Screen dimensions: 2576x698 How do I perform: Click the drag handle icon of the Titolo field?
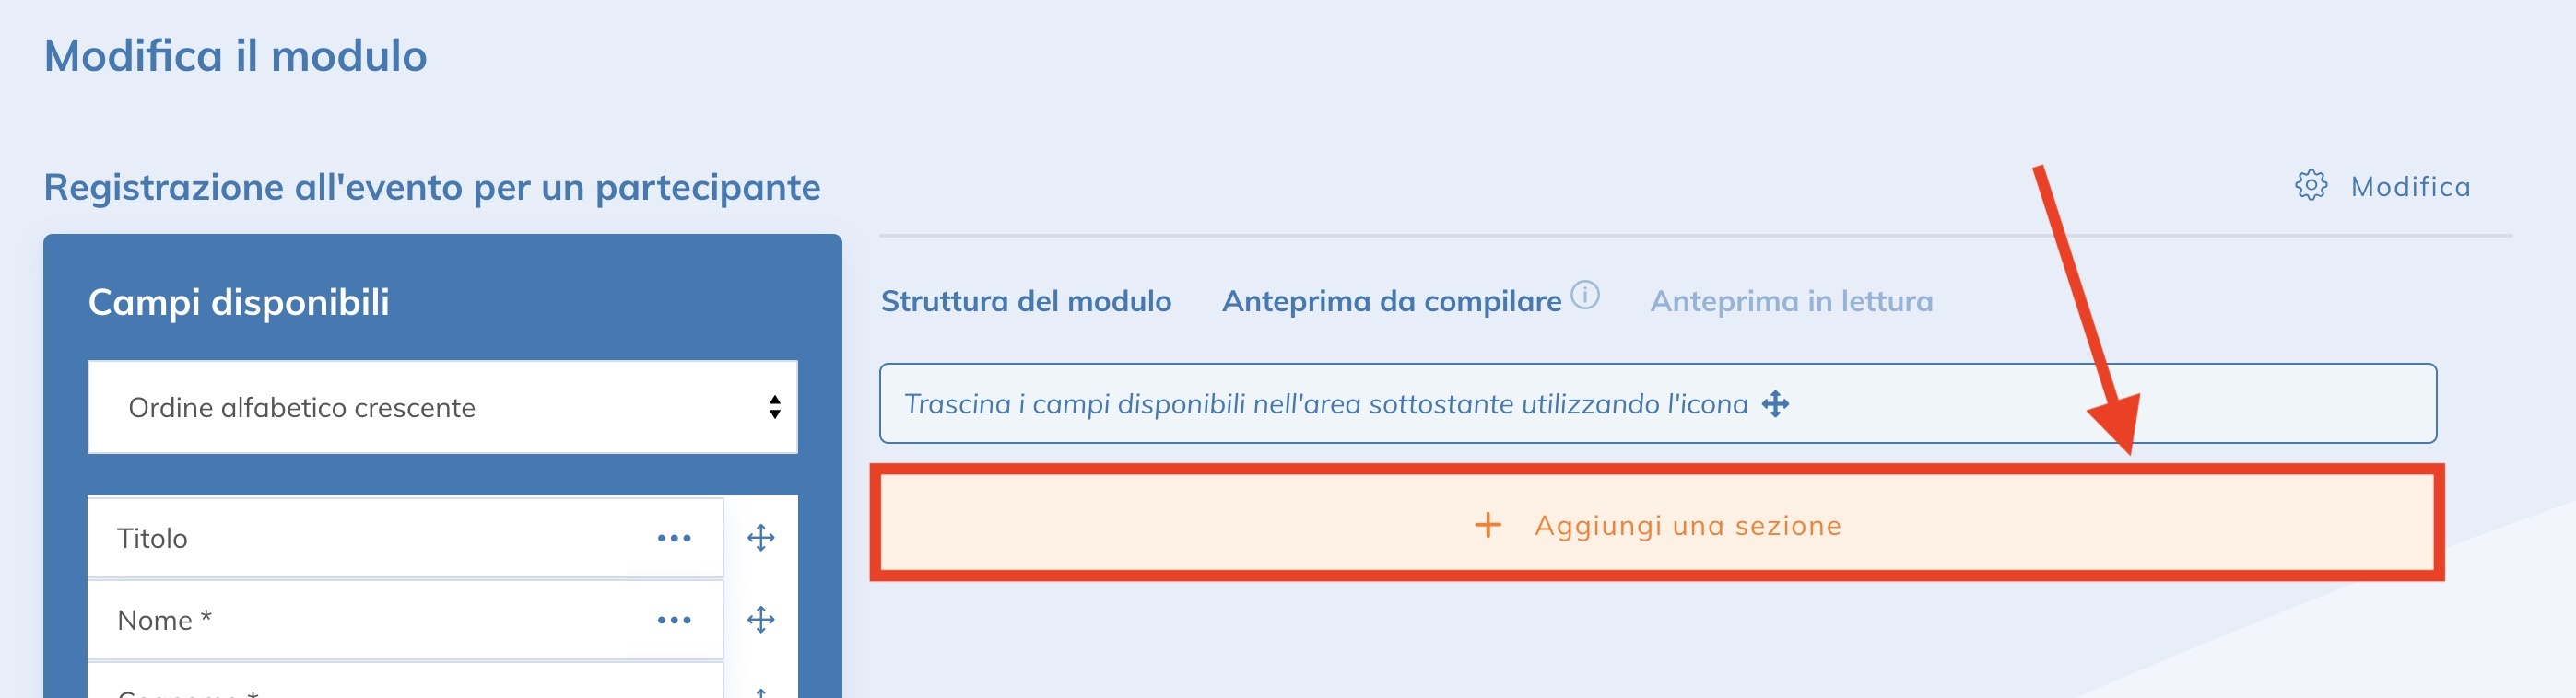click(762, 536)
